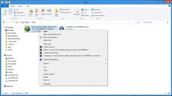The height and width of the screenshot is (96, 172).
Task: Click New folder in the address path
Action: (25, 22)
